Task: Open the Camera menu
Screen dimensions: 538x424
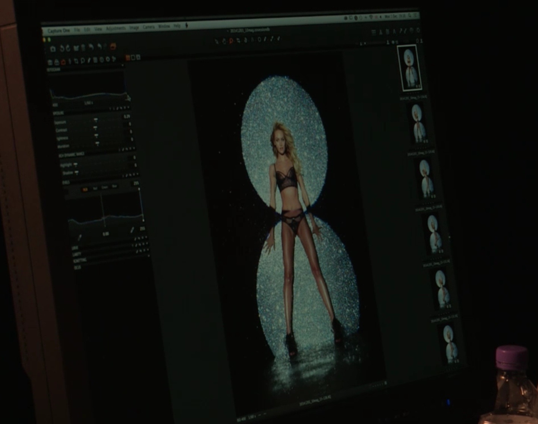Action: click(148, 27)
